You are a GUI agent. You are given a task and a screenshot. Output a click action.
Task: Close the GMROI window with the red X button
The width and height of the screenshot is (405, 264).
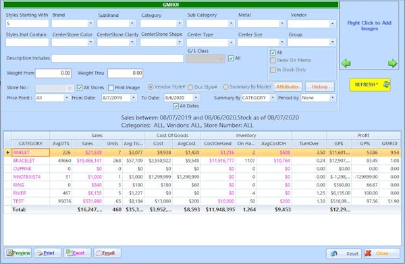[382, 254]
